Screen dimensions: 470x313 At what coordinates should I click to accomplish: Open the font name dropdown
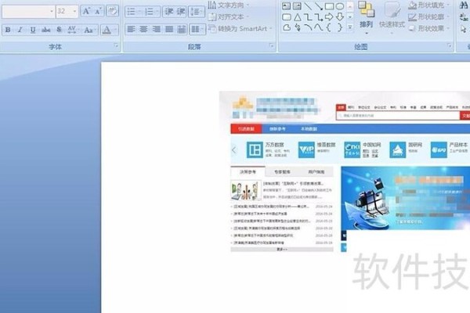(x=52, y=12)
